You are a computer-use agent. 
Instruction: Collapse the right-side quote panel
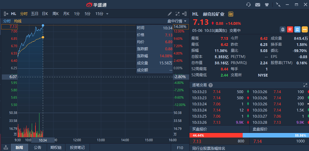[184, 14]
